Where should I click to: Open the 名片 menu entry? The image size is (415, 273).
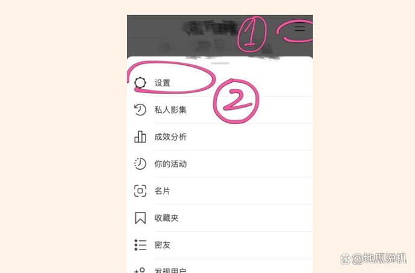point(220,191)
